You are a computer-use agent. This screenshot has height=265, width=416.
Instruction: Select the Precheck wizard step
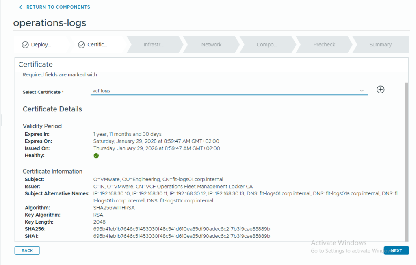[x=324, y=45]
